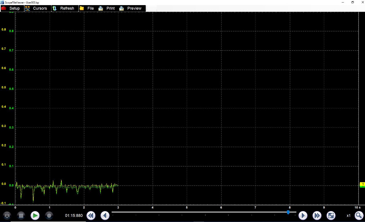
Task: Click the yellow channel 1 zero-level marker
Action: click(362, 184)
